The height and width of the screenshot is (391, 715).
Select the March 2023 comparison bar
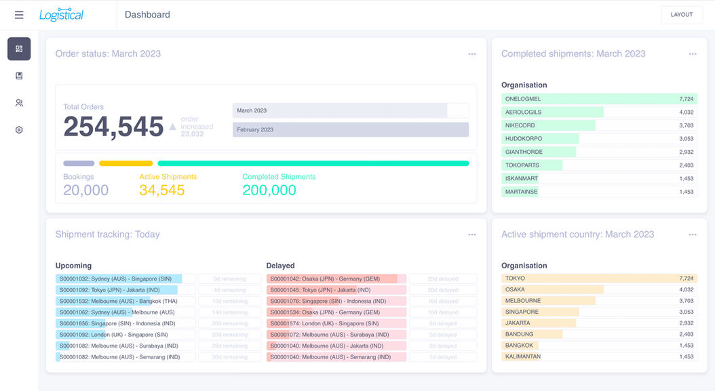point(351,110)
